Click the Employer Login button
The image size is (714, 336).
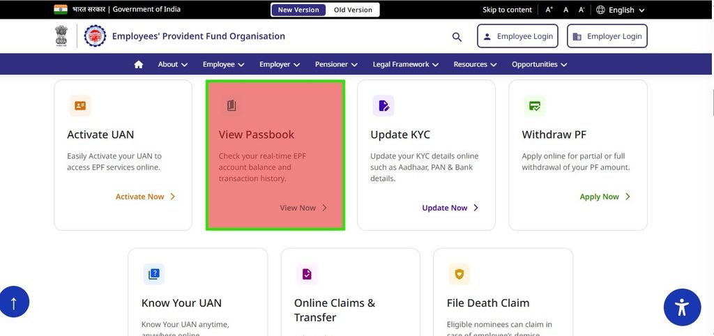coord(607,36)
